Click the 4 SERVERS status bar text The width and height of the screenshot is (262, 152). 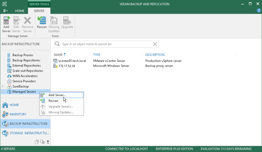click(8, 149)
